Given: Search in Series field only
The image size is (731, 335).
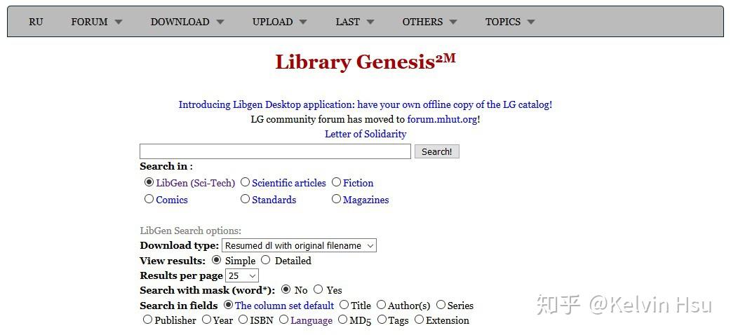Looking at the screenshot, I should coord(441,305).
